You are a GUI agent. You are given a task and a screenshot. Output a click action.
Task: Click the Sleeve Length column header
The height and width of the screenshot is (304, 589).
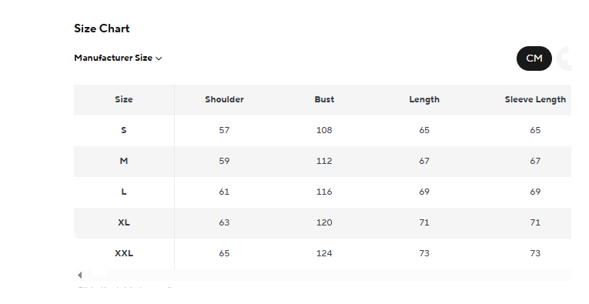(x=535, y=99)
